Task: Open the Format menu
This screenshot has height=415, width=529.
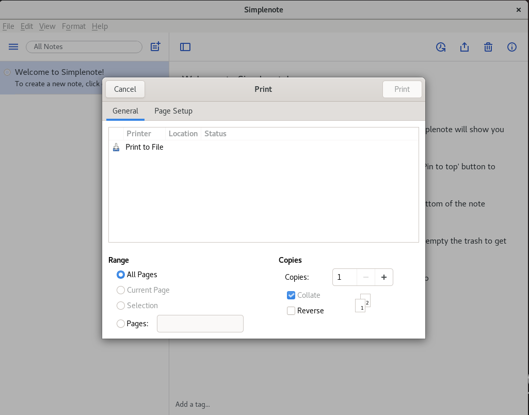Action: pyautogui.click(x=73, y=26)
